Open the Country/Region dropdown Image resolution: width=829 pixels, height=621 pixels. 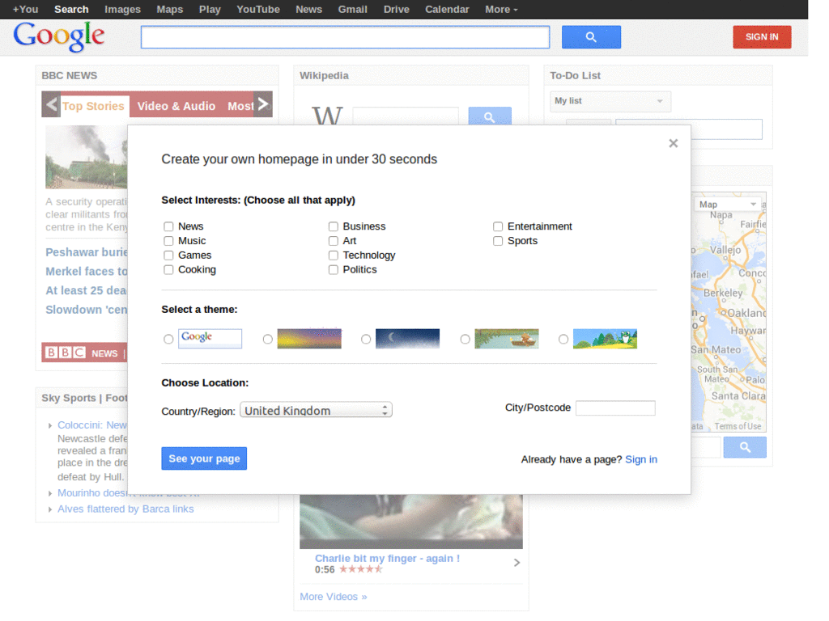click(316, 410)
